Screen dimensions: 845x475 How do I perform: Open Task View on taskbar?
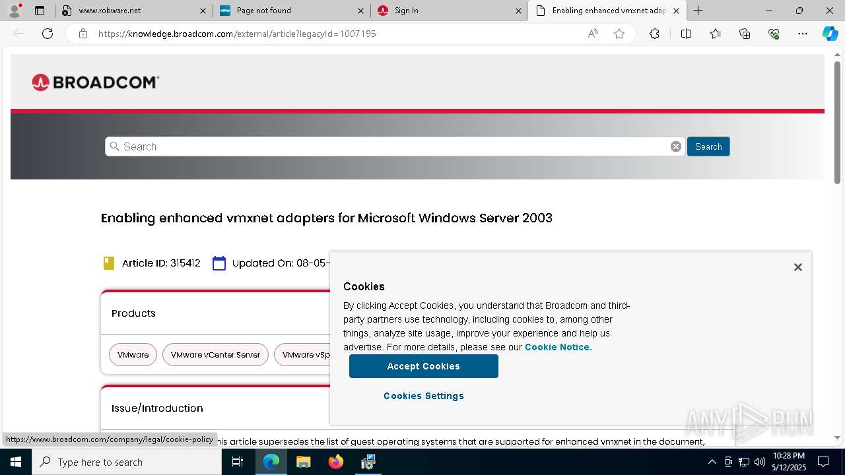[238, 462]
